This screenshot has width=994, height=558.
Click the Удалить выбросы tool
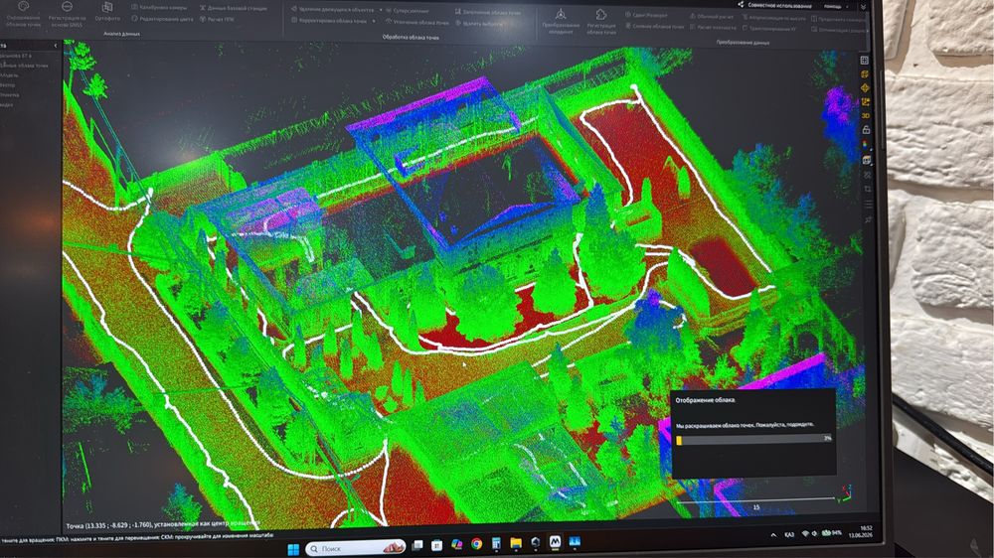coord(479,24)
